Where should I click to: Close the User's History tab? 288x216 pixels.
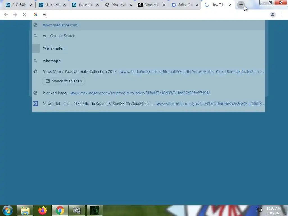pyautogui.click(x=64, y=5)
